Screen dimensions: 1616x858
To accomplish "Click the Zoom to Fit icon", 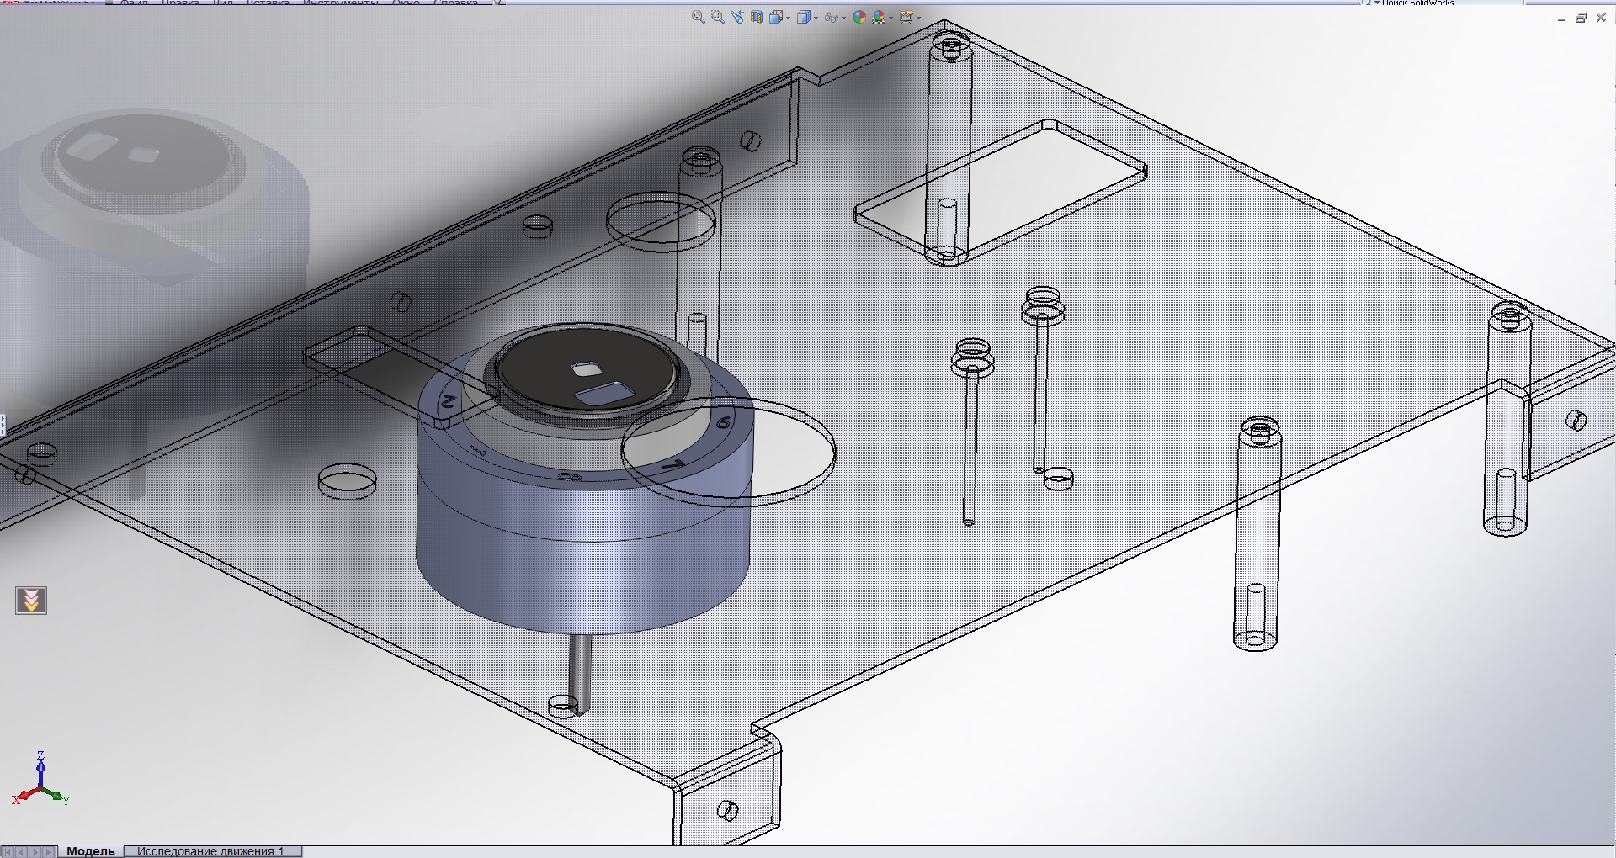I will (698, 17).
